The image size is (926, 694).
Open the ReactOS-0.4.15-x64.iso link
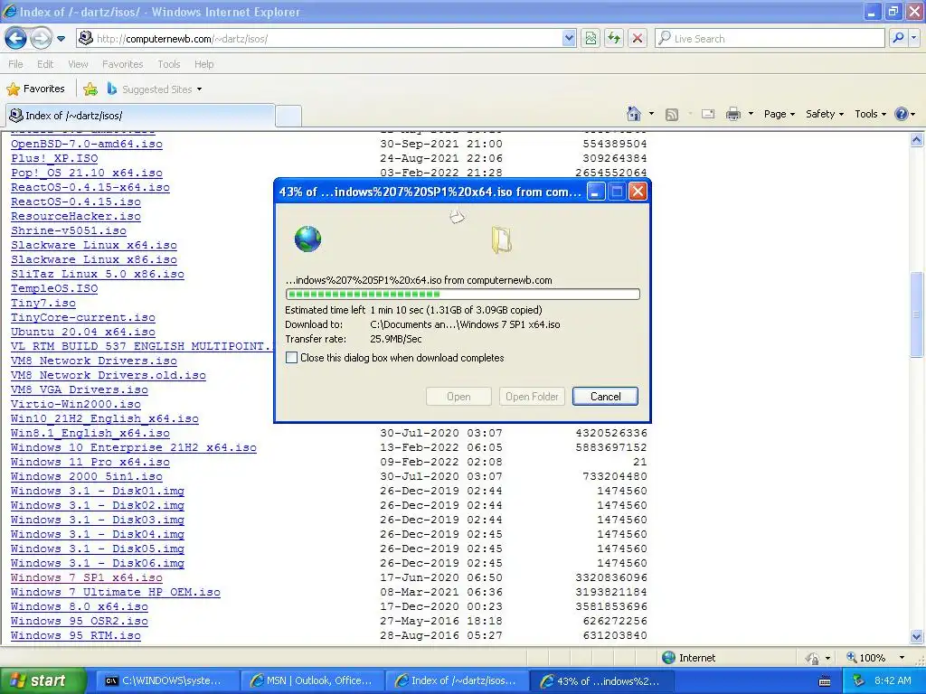(90, 187)
